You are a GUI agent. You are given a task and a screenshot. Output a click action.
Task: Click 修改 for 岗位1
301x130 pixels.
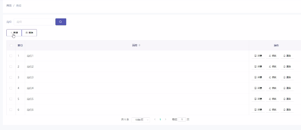point(273,56)
